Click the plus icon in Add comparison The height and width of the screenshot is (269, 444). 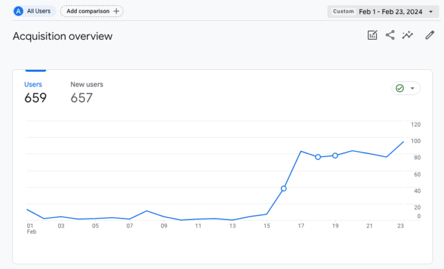click(x=116, y=12)
